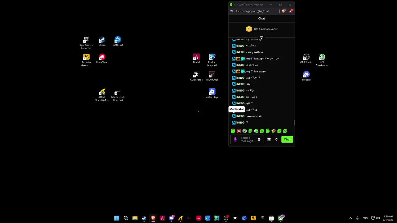
Task: Show hidden system tray icons
Action: 350,218
